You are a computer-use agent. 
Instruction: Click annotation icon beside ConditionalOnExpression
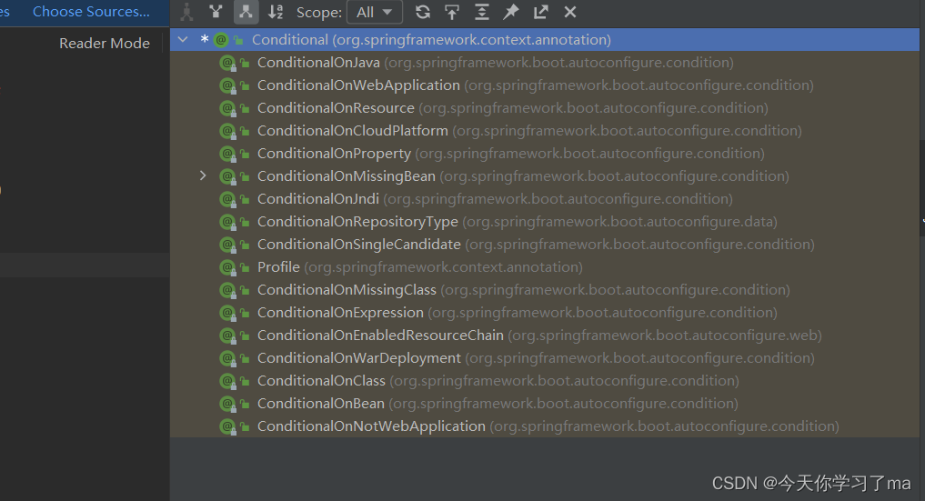point(227,313)
